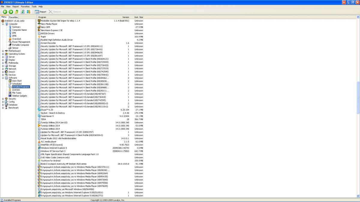Click the DirectX icon in tree

point(6,72)
